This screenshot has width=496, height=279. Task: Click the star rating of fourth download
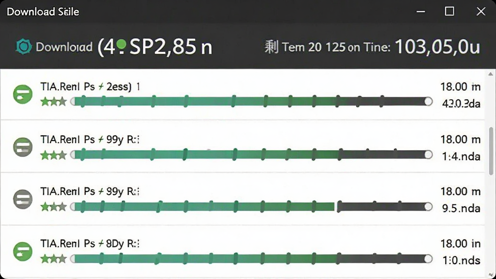click(53, 259)
